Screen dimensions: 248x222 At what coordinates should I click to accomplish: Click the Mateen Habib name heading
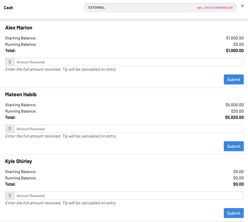[20, 94]
